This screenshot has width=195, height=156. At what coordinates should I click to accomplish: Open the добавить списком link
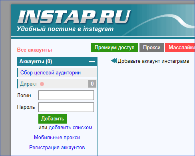tap(70, 128)
